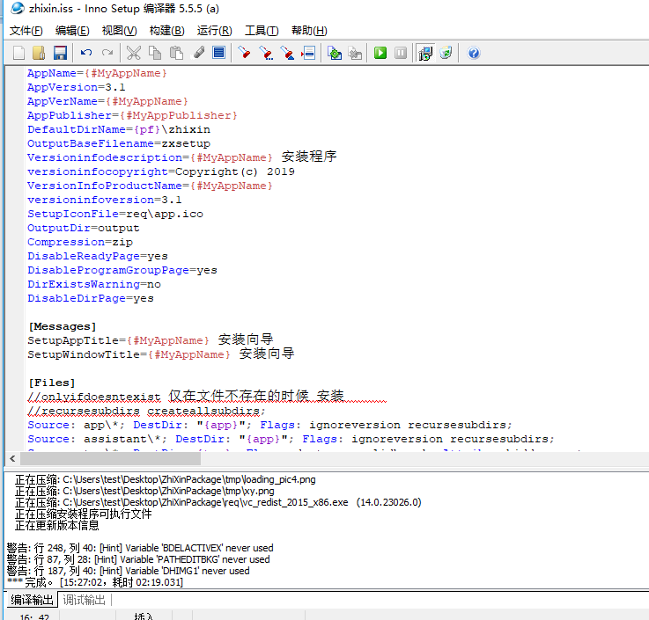Image resolution: width=649 pixels, height=620 pixels.
Task: Open Help via the blue question mark icon
Action: tap(474, 53)
